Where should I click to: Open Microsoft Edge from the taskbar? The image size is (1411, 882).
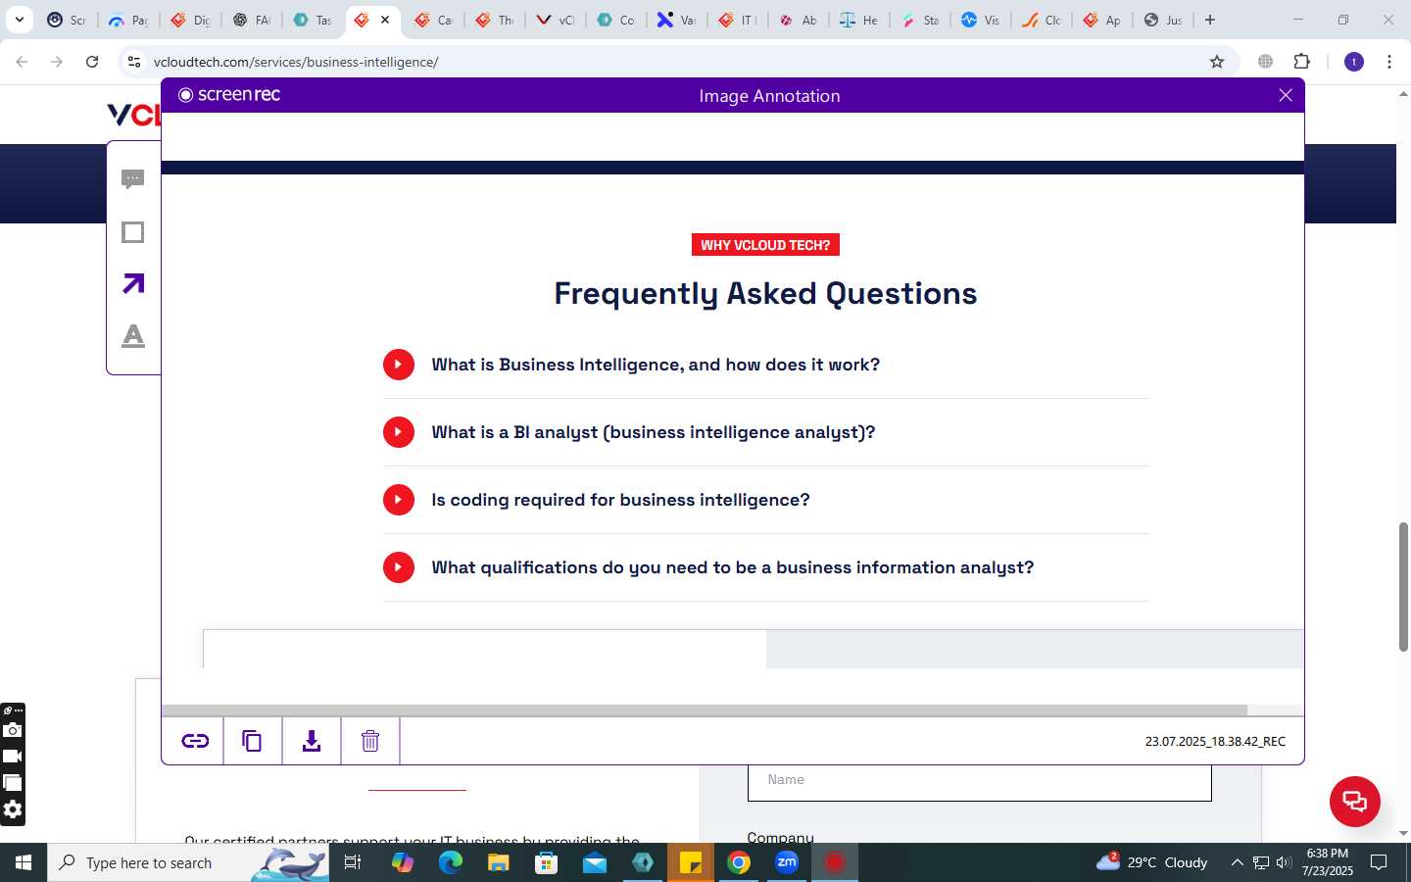click(450, 862)
